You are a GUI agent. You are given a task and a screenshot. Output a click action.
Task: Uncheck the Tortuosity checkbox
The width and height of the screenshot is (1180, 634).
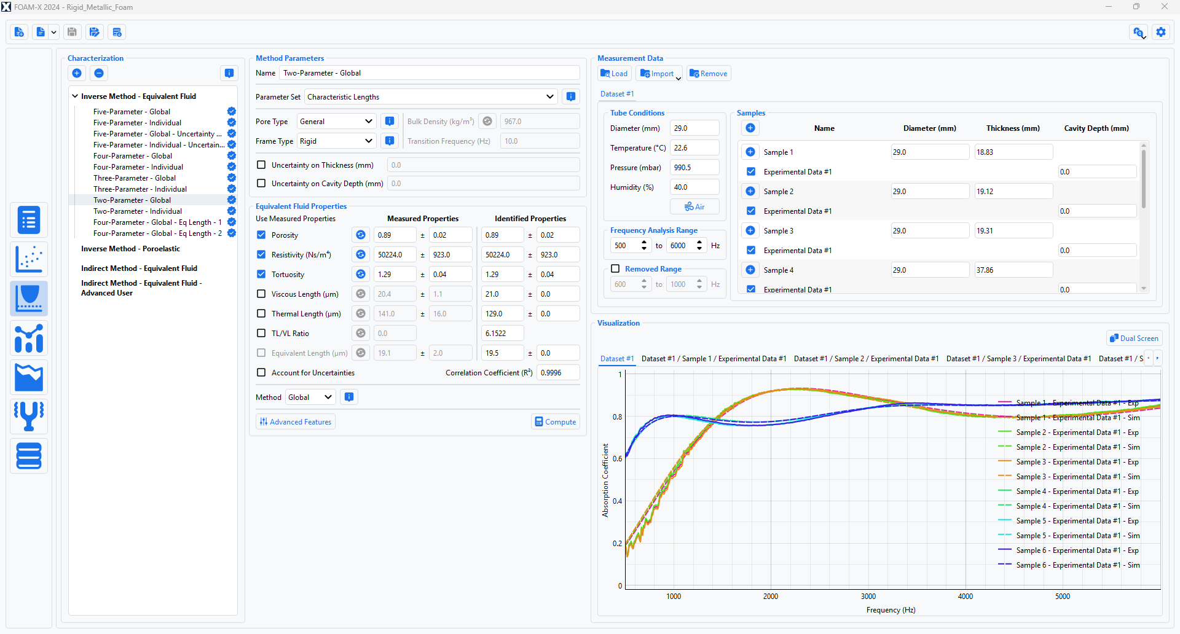click(x=261, y=275)
